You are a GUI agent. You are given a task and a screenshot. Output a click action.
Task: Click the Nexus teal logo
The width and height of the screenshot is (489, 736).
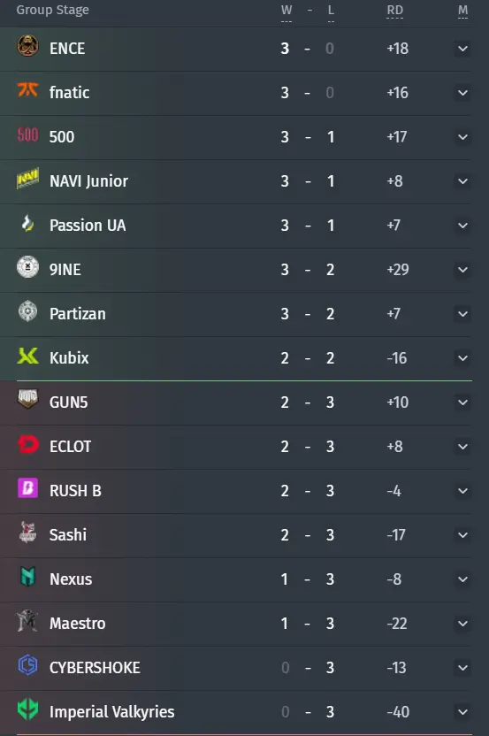(27, 577)
